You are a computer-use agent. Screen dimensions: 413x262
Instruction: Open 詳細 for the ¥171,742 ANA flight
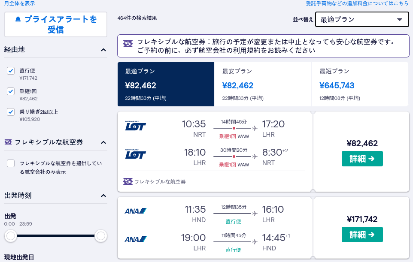pyautogui.click(x=362, y=235)
